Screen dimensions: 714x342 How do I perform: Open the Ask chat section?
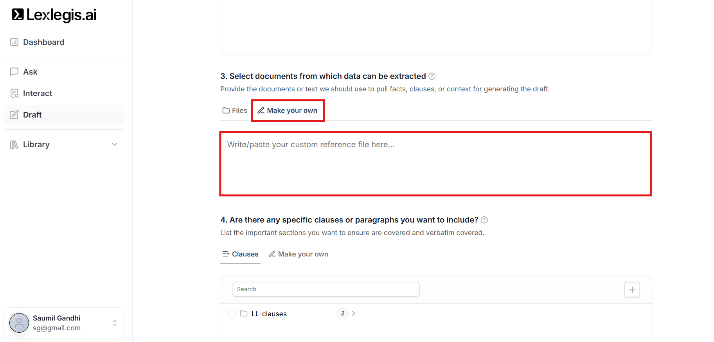click(30, 72)
